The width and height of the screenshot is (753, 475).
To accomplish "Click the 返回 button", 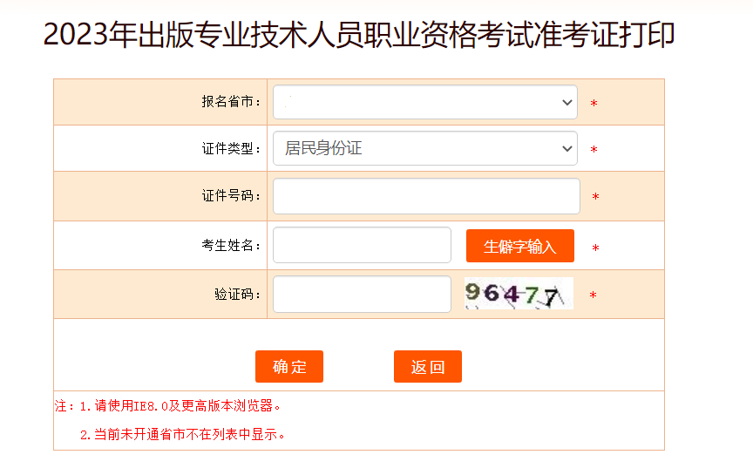I will pos(428,367).
